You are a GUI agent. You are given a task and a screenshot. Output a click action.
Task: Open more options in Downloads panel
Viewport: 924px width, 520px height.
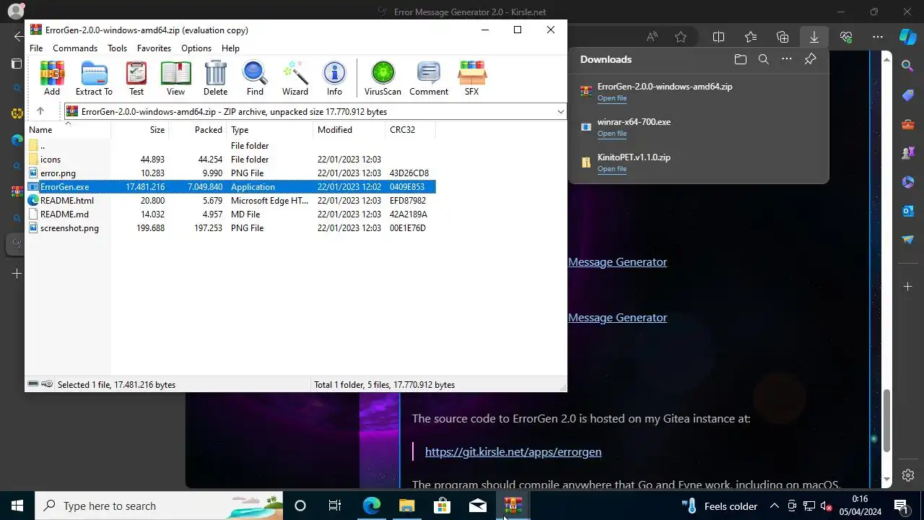(787, 59)
